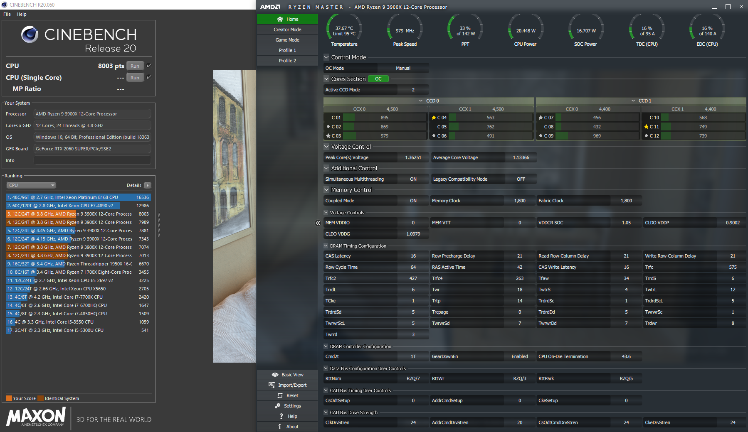748x432 pixels.
Task: Switch to Game Mode tab
Action: pos(287,40)
